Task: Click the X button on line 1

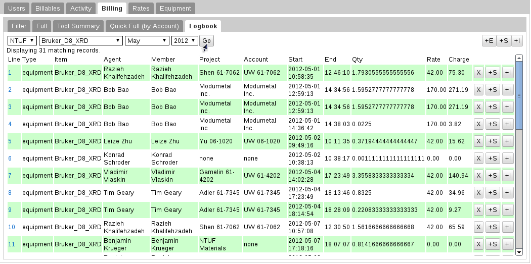Action: [x=478, y=73]
